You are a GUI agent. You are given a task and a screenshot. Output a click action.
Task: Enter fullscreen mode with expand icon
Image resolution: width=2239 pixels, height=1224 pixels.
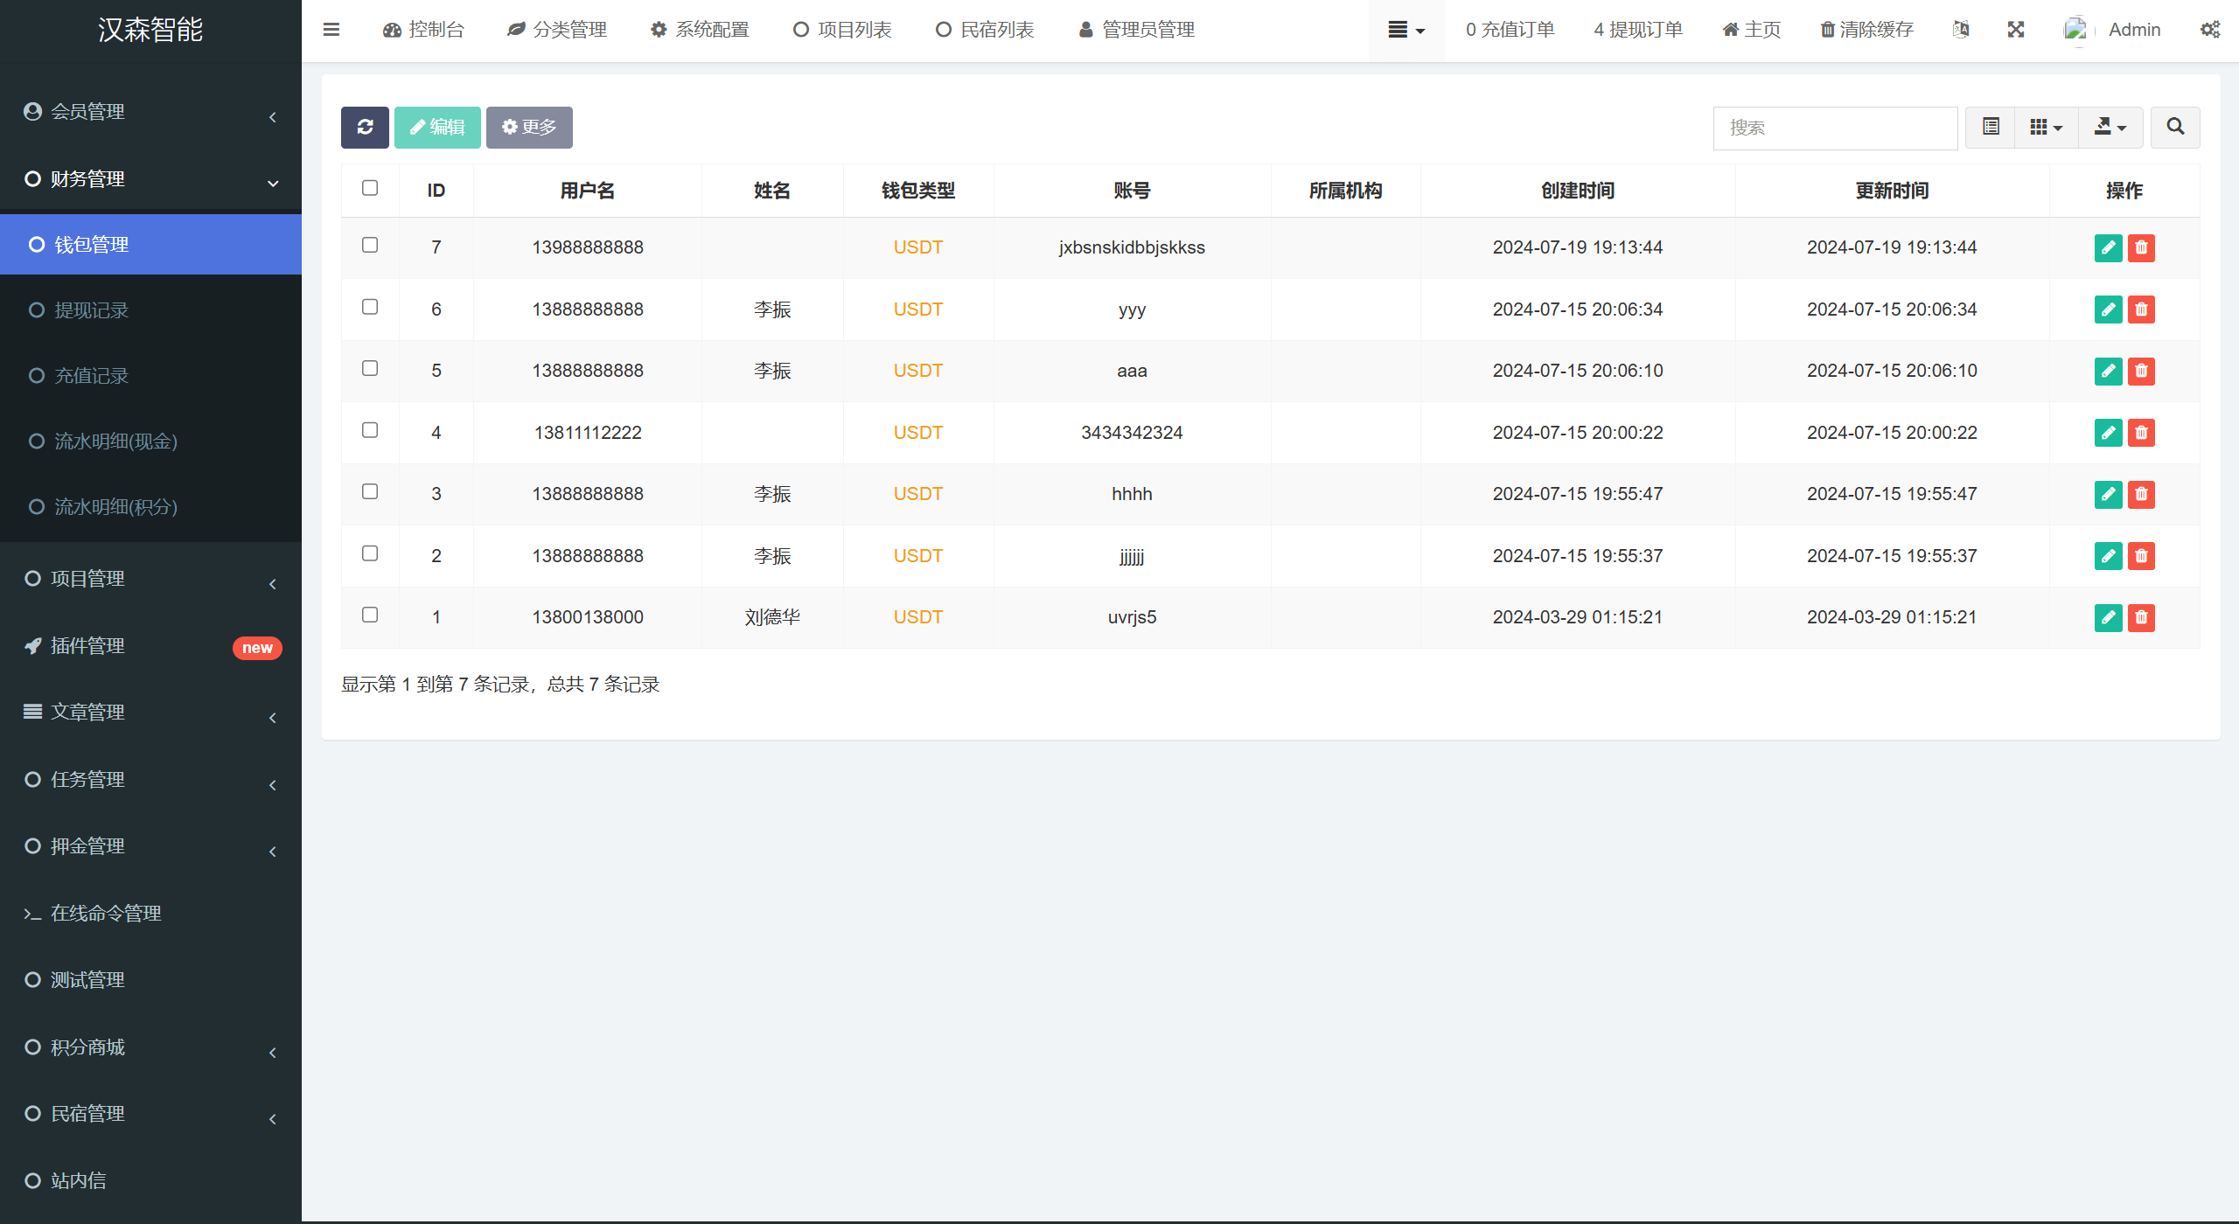point(2016,30)
